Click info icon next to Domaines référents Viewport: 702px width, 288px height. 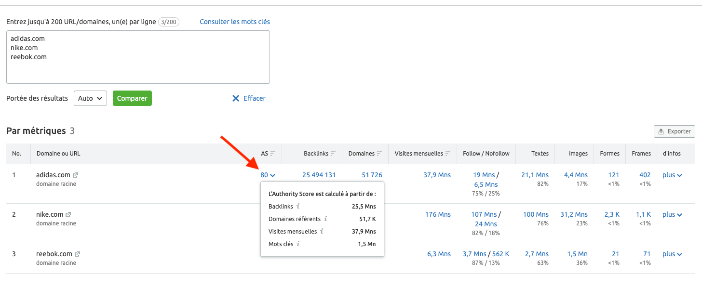326,219
